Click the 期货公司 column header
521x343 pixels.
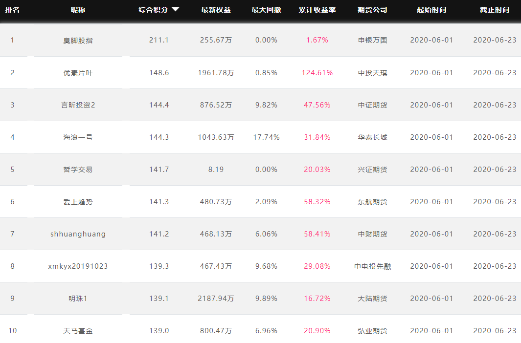point(372,10)
